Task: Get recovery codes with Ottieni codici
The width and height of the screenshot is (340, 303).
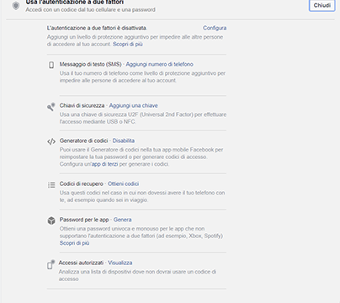Action: (123, 183)
